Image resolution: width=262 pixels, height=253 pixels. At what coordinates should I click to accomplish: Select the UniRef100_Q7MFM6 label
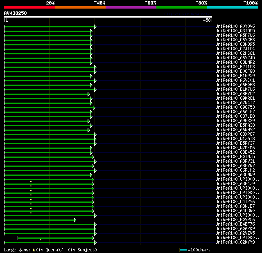[x=235, y=148]
